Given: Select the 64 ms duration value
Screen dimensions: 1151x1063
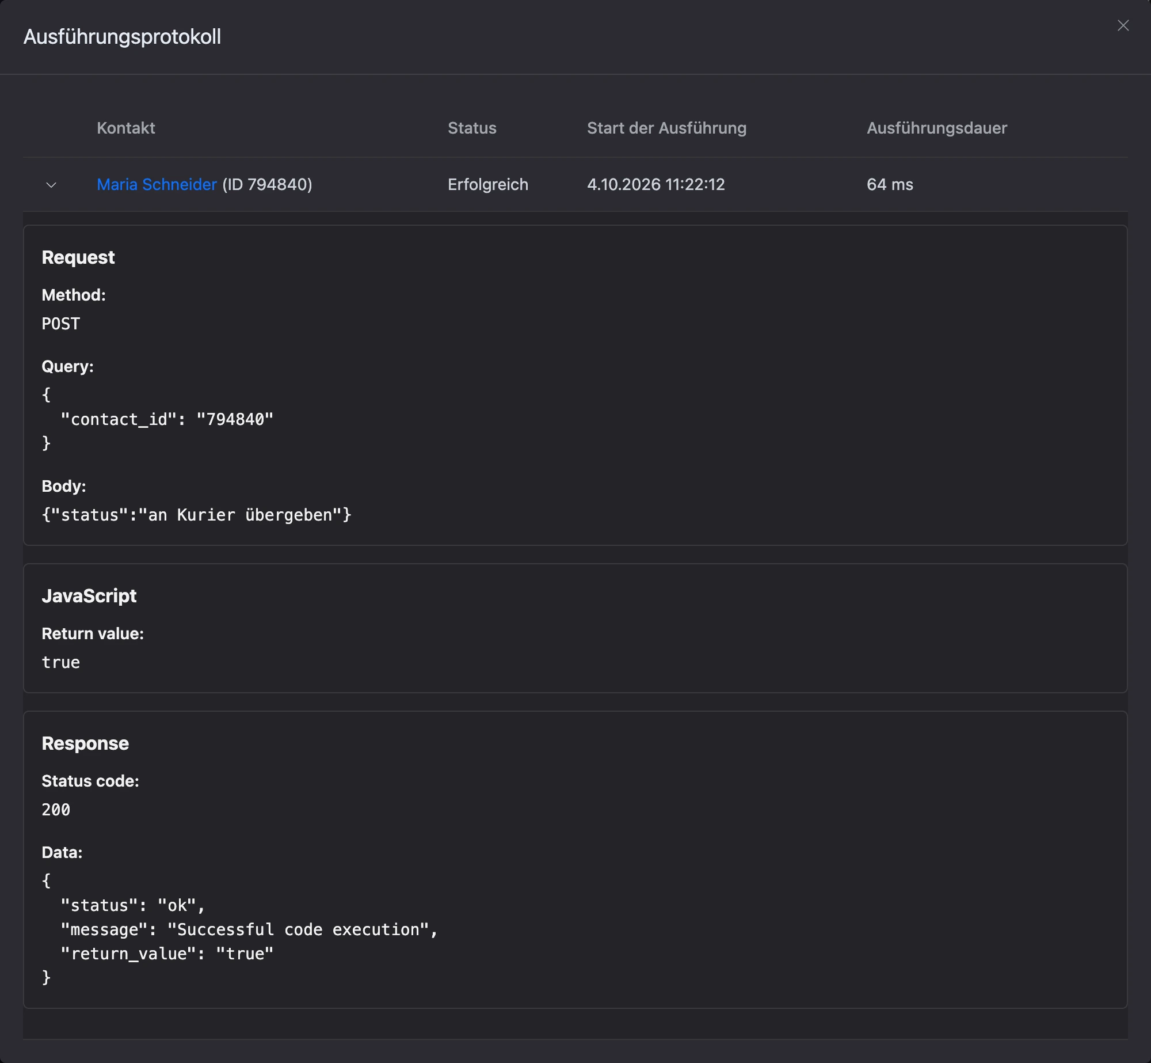Looking at the screenshot, I should pos(890,184).
